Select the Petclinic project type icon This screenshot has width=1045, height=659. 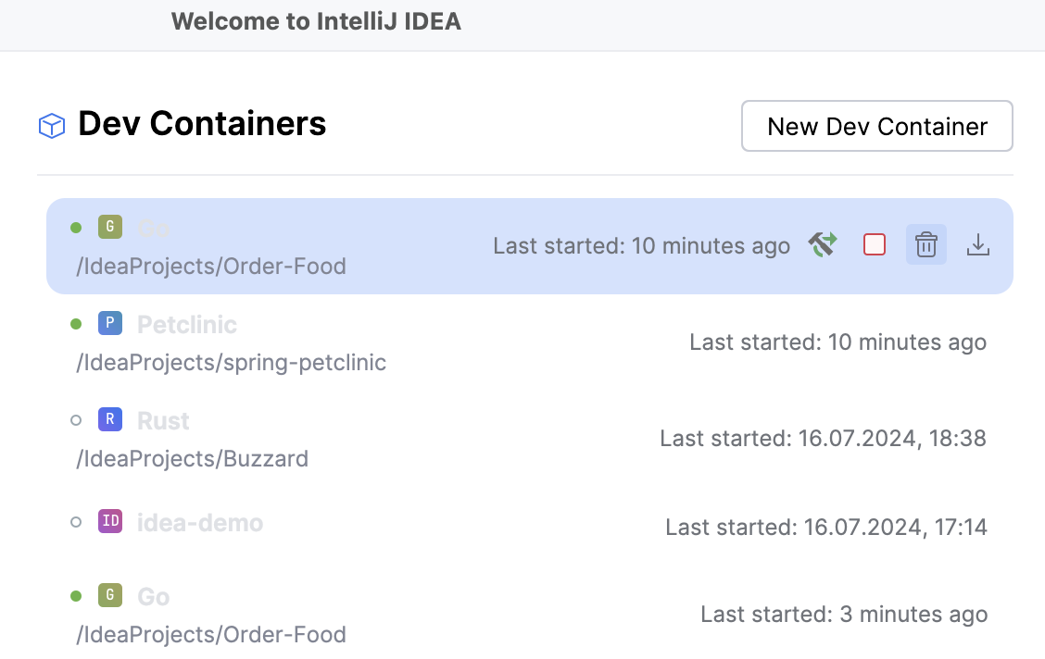(110, 323)
